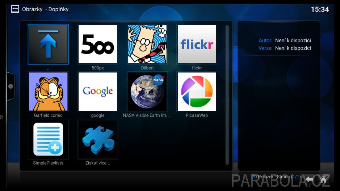Screen dimensions: 340x191
Task: Click the back arrow at bottom right
Action: click(310, 179)
